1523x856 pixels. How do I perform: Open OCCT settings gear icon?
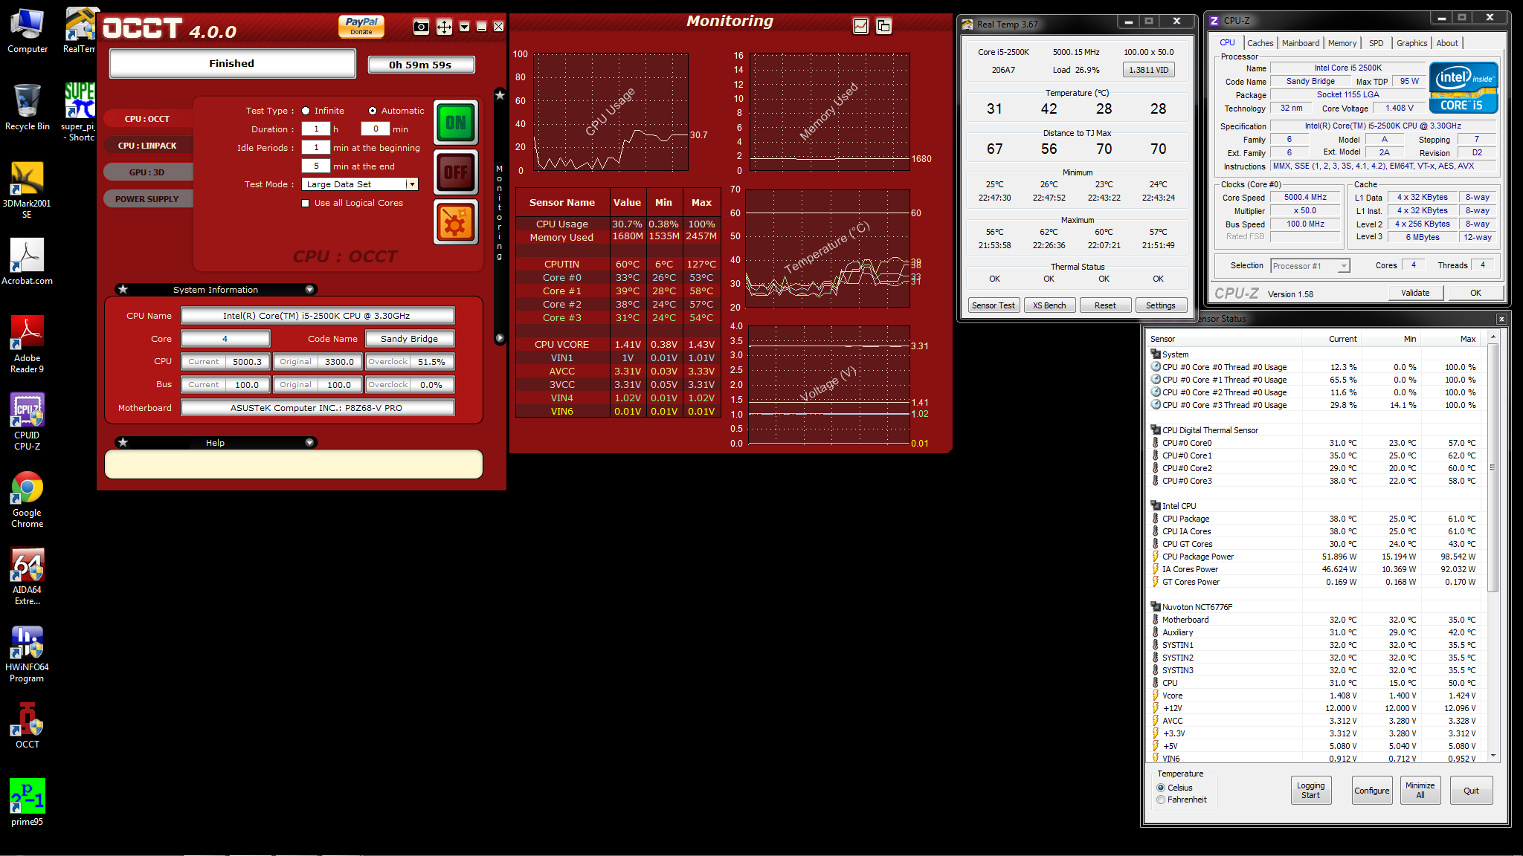pyautogui.click(x=456, y=222)
